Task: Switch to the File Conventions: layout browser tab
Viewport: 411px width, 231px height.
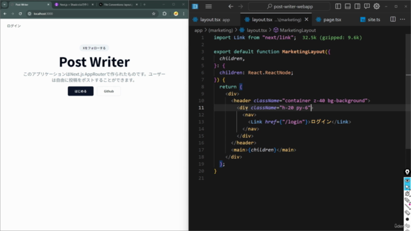Action: pos(118,4)
